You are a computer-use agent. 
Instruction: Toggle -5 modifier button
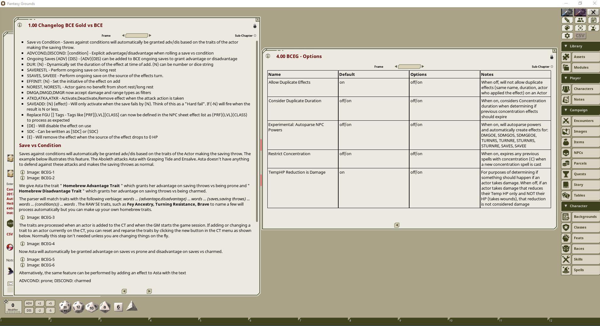(x=50, y=311)
